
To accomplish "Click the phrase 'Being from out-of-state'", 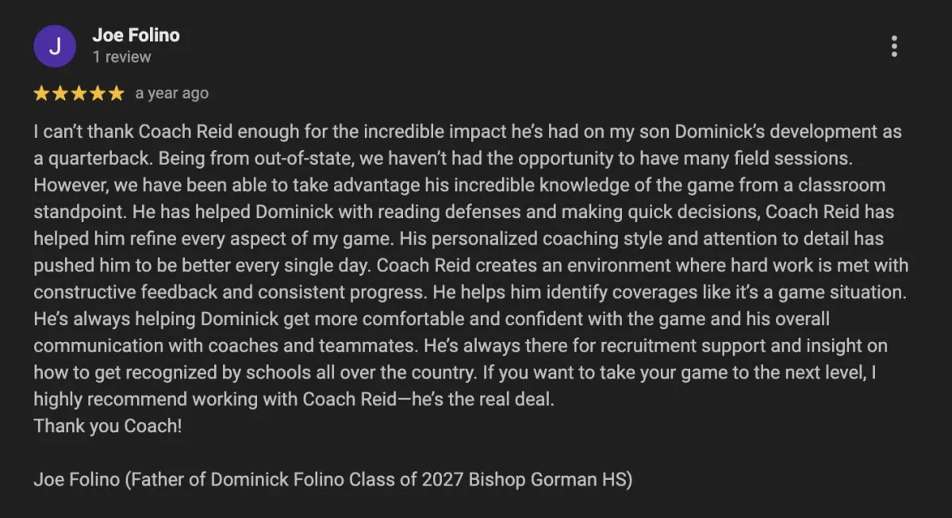I will (256, 158).
